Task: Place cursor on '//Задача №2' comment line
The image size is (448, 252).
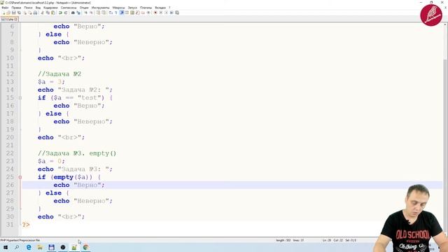Action: 59,74
